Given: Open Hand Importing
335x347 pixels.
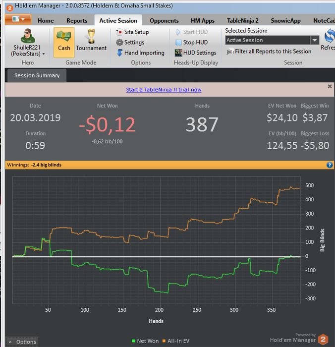Looking at the screenshot, I should [141, 53].
